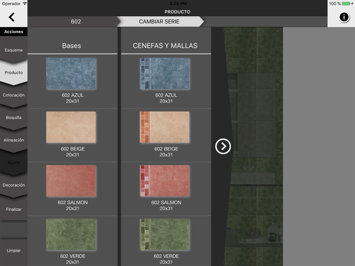Choose the 602 Verde base tile swatch
The height and width of the screenshot is (266, 355).
[71, 234]
